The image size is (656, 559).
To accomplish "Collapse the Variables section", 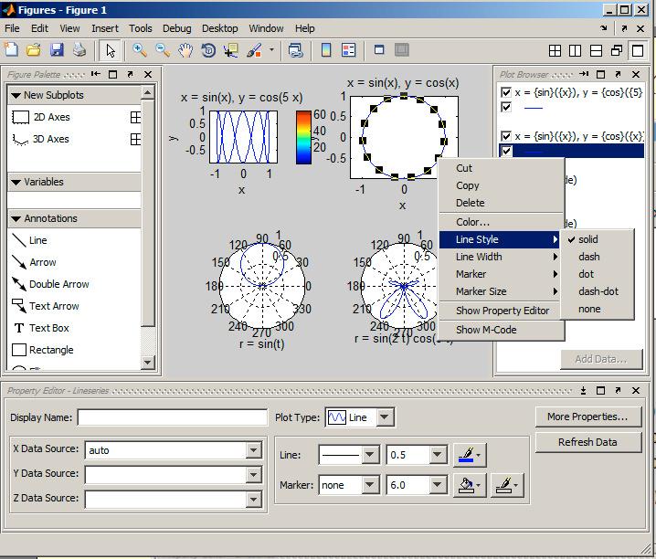I will pos(16,183).
